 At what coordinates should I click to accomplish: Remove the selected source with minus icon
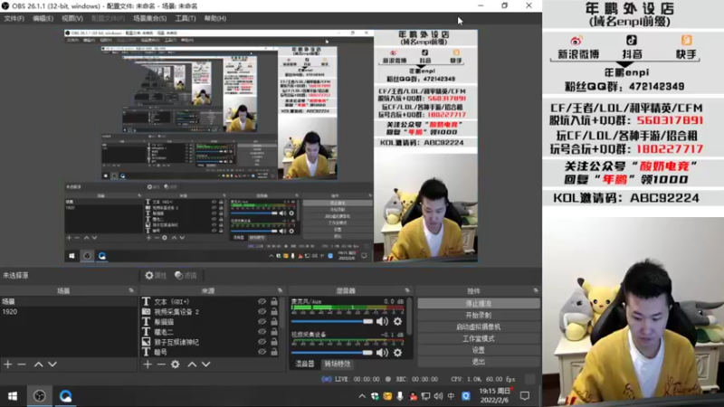point(161,364)
